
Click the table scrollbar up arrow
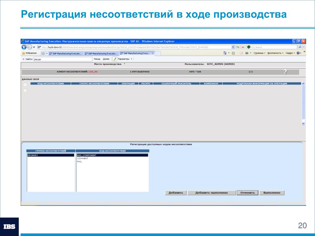coord(303,84)
